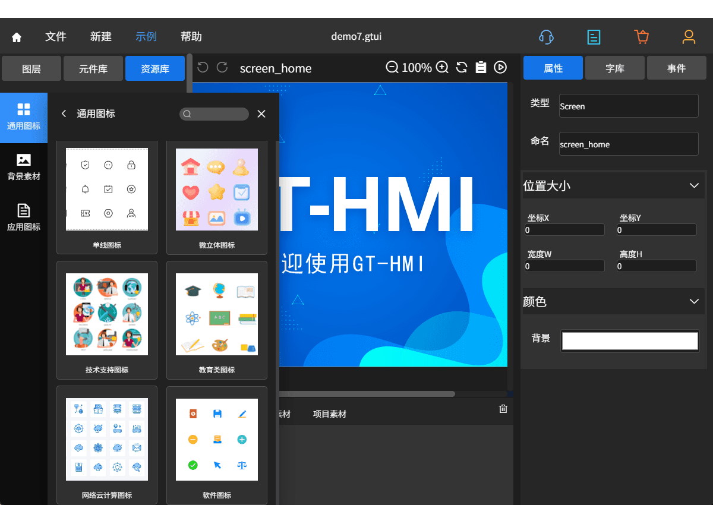Open the 技术支持图标 icon pack
Screen dimensions: 713x505
107,320
